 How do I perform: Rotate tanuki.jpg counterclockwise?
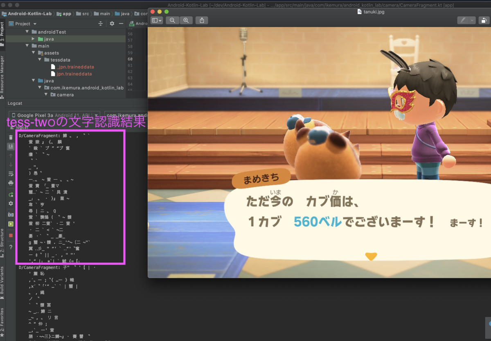click(484, 20)
